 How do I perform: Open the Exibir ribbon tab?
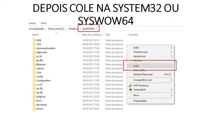click(x=44, y=23)
